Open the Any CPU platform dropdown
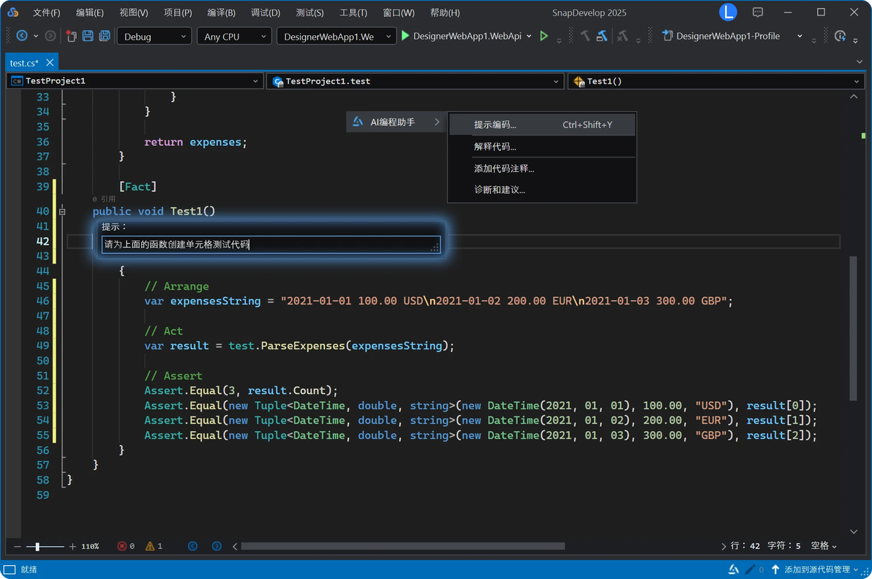The width and height of the screenshot is (872, 579). click(x=233, y=37)
